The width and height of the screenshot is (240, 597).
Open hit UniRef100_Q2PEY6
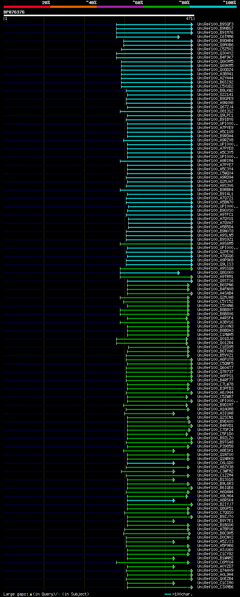coord(215,252)
